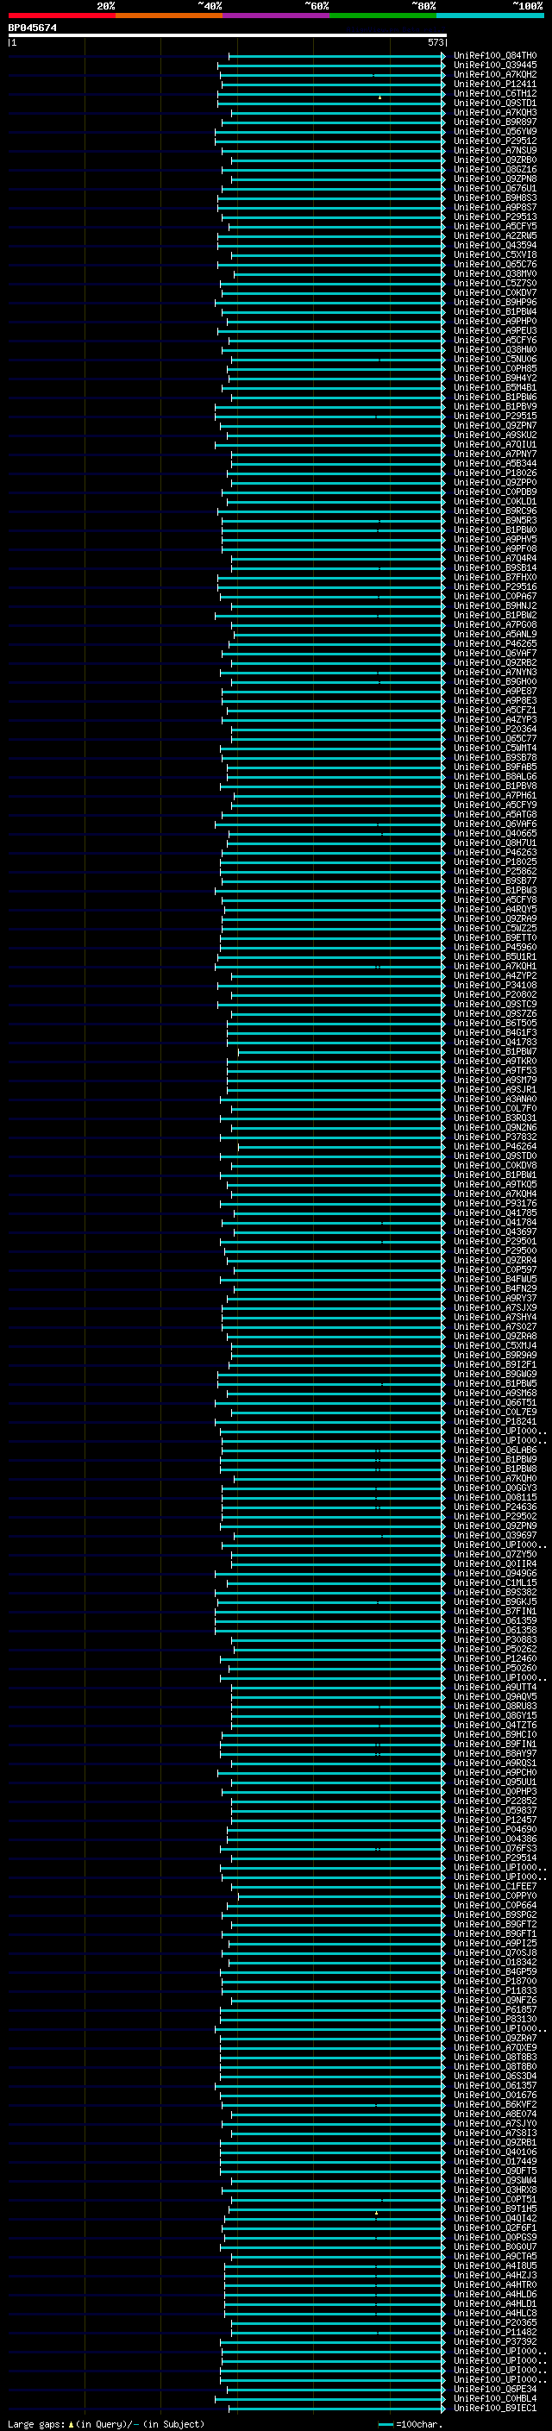Select the UniRef100_P37392 label

coord(495,2341)
